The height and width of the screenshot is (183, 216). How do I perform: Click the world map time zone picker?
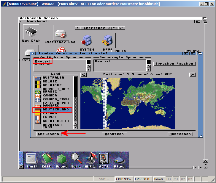click(x=128, y=104)
